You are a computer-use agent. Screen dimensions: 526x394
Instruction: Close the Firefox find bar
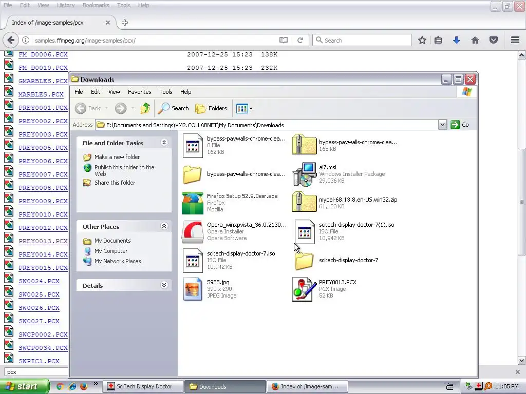pos(518,372)
